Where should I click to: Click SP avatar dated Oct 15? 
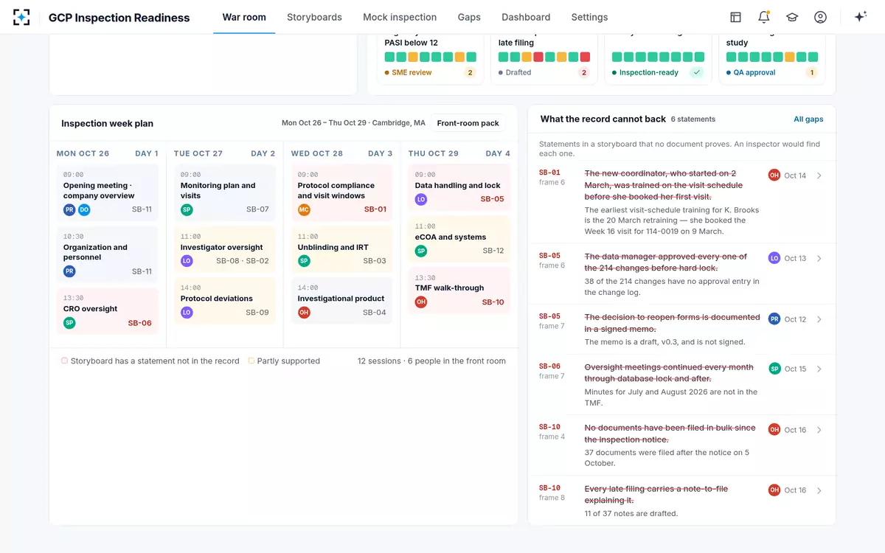(x=774, y=369)
